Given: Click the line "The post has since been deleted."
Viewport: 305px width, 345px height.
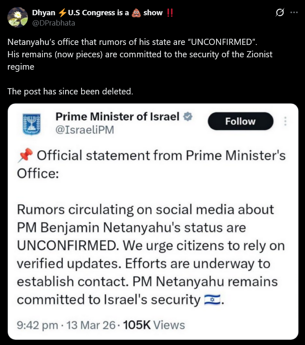Looking at the screenshot, I should coord(70,91).
